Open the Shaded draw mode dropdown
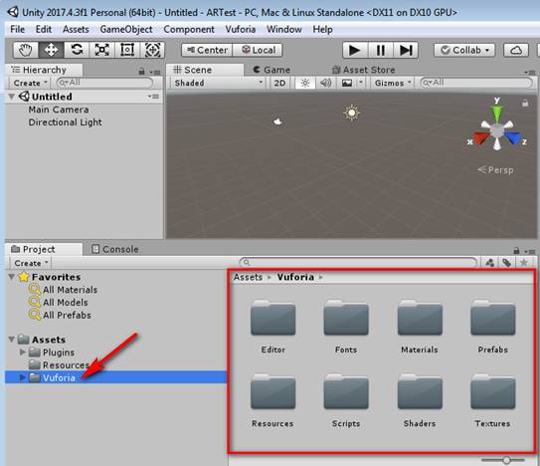 (219, 83)
